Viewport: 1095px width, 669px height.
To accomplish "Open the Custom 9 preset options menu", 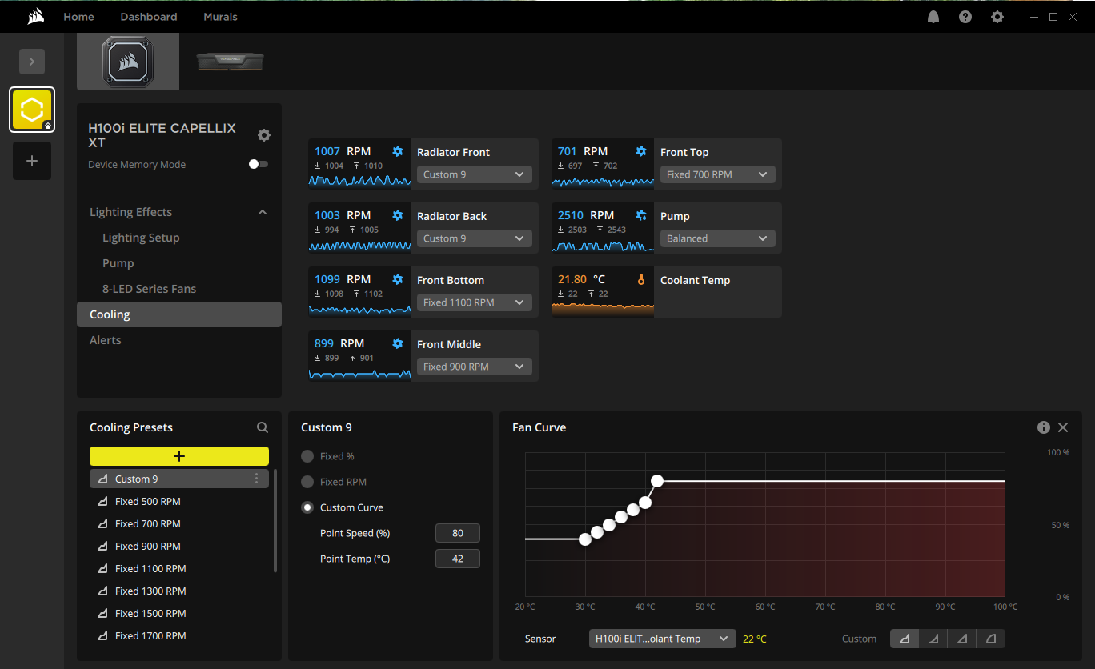I will click(256, 479).
